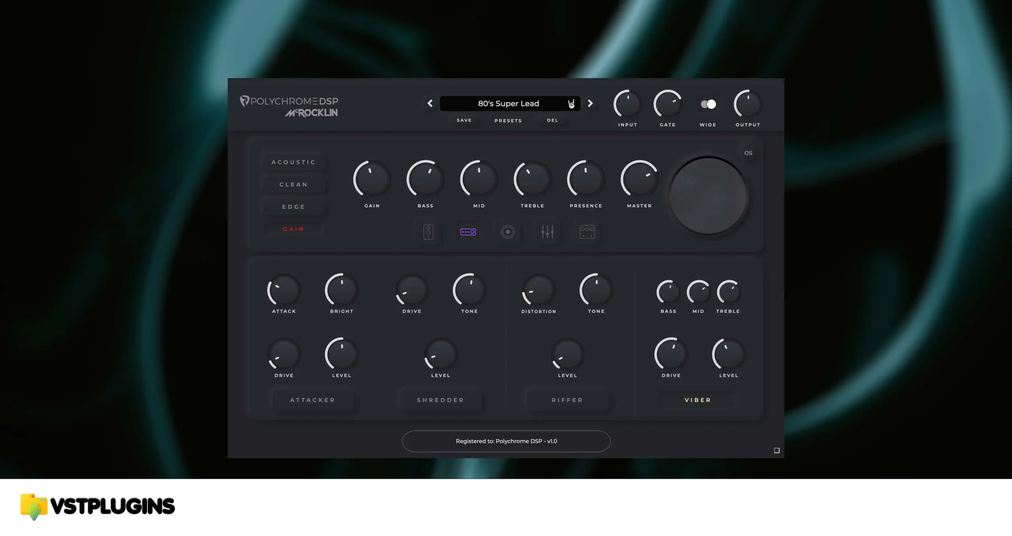Toggle the OS oversampling button
This screenshot has height=536, width=1012.
tap(748, 153)
